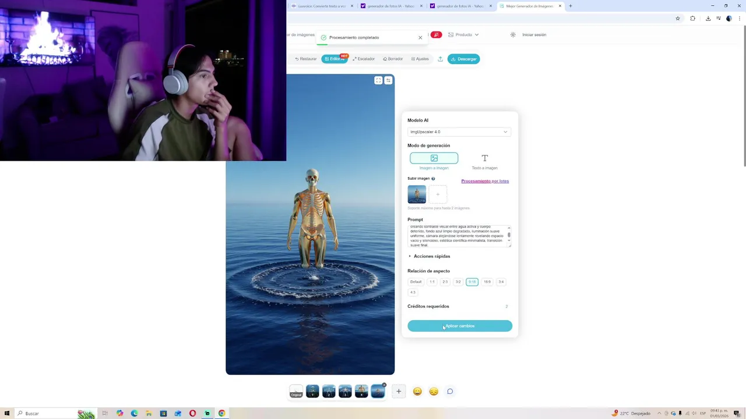Open the Restaurar tool
This screenshot has height=419, width=746.
[x=306, y=59]
